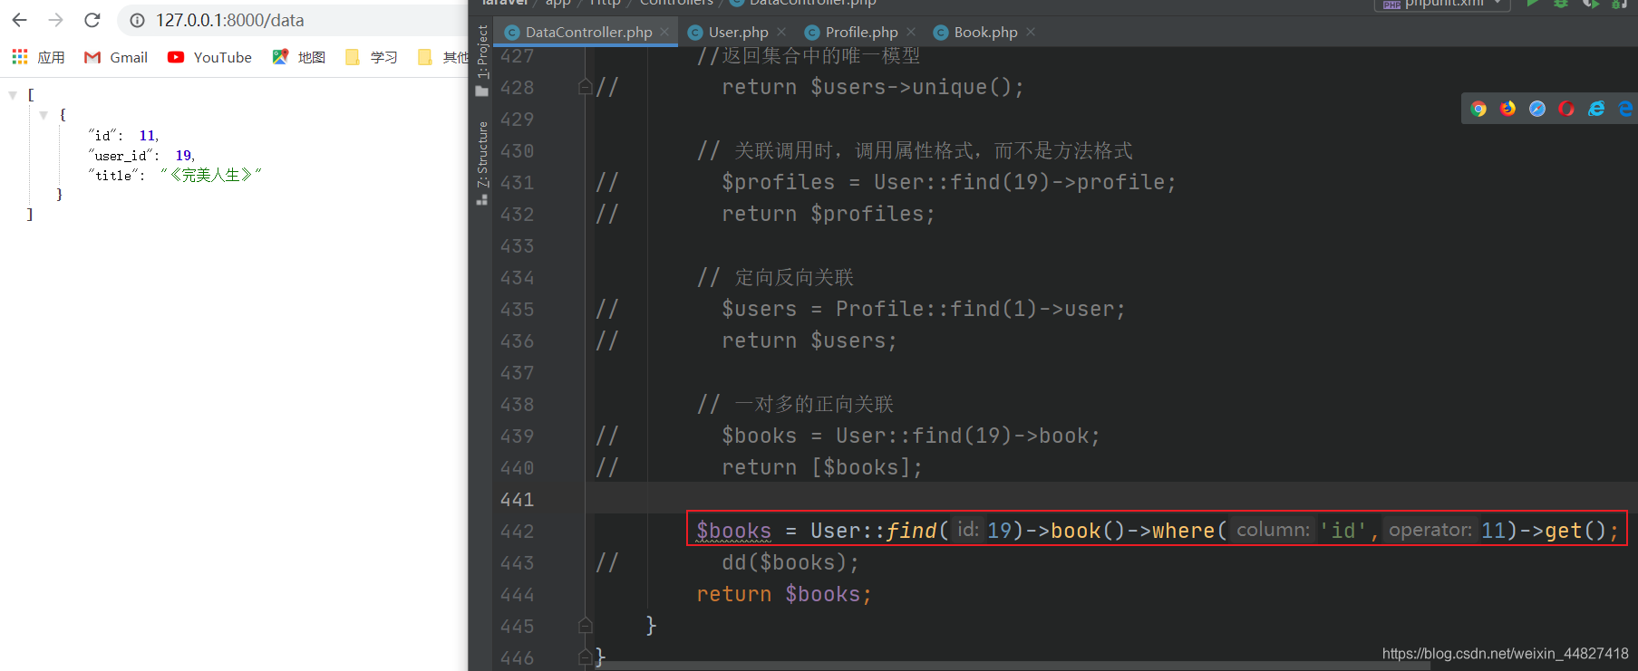
Task: Click $profiles = User::find(19)->profile; line
Action: click(x=949, y=182)
